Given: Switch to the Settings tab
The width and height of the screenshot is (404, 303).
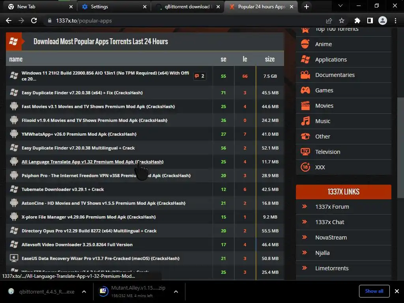Looking at the screenshot, I should 113,7.
